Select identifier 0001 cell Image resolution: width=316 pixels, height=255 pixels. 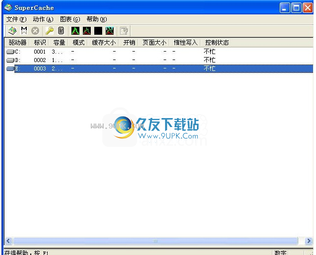click(40, 52)
